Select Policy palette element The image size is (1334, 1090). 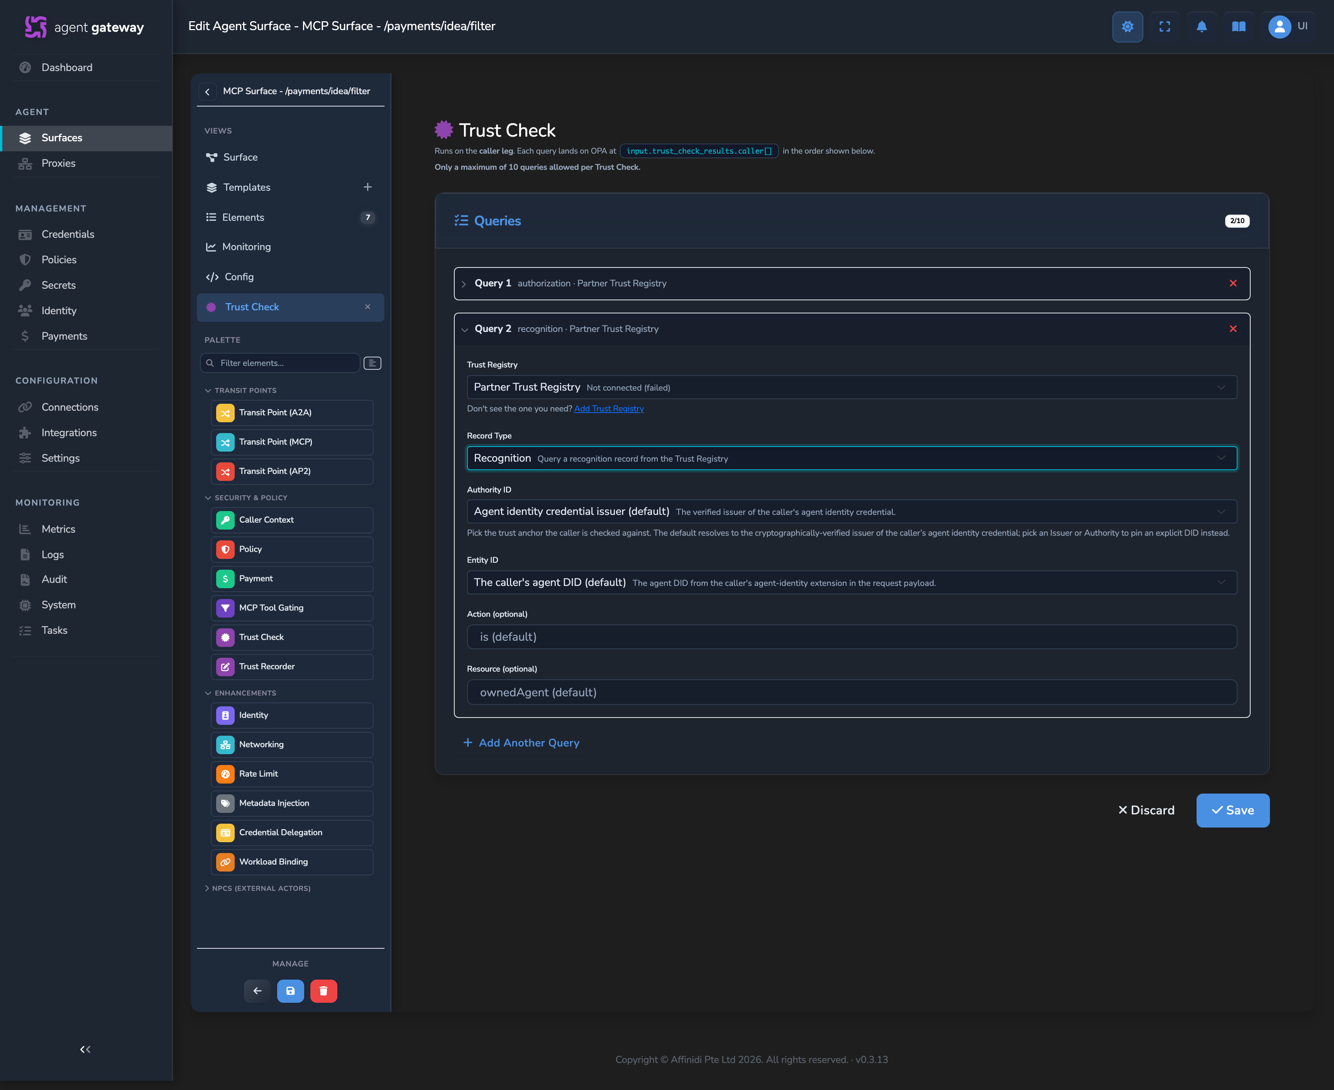coord(292,549)
